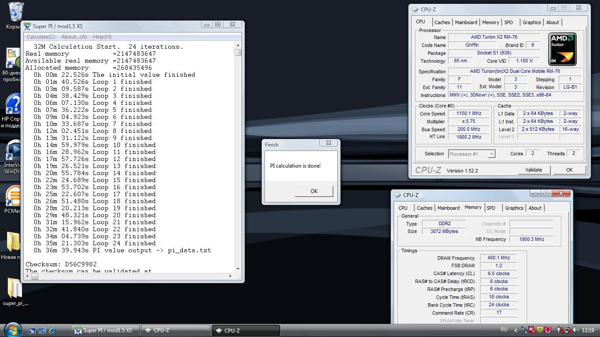Click the safely remove hardware tray icon
The width and height of the screenshot is (600, 337).
524,330
